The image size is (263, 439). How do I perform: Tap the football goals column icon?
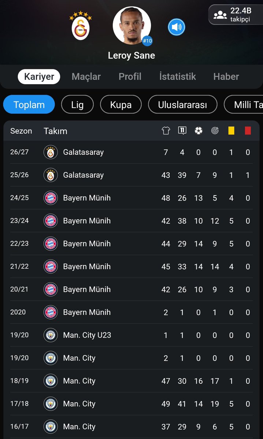199,131
